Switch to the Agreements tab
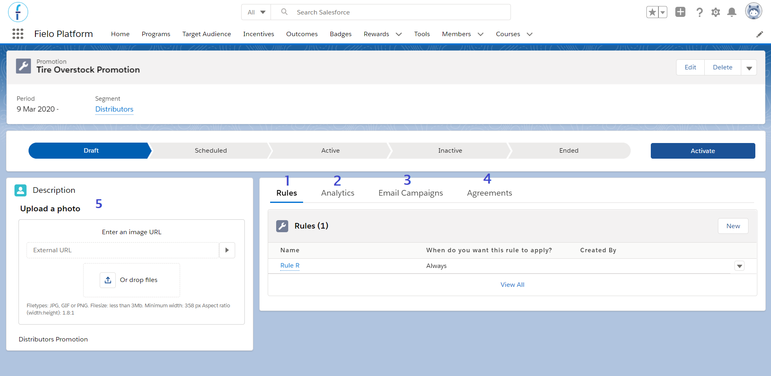 tap(490, 193)
